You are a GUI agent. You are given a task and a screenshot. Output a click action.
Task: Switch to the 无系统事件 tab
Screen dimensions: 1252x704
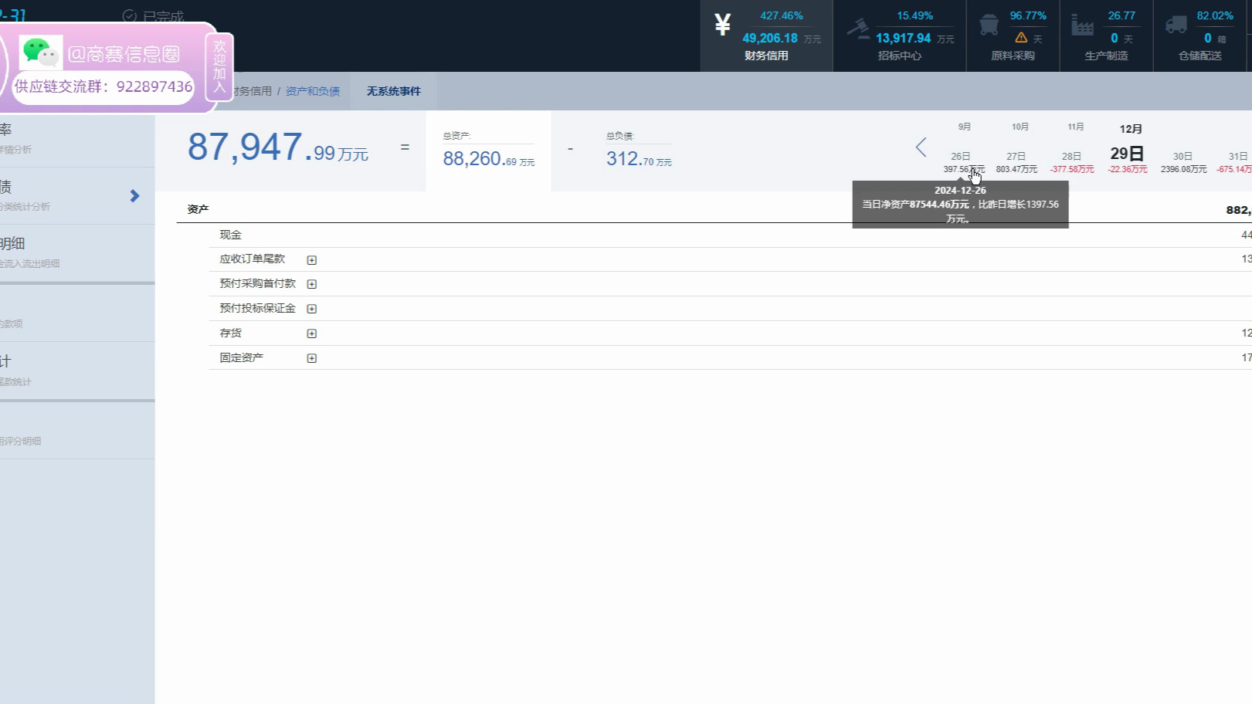click(x=393, y=91)
